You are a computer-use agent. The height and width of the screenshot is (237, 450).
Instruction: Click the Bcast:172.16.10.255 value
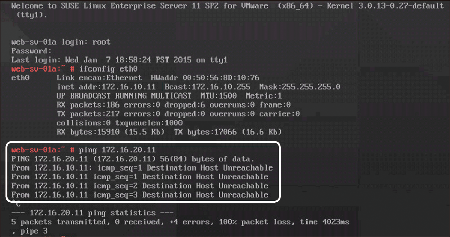[x=207, y=87]
